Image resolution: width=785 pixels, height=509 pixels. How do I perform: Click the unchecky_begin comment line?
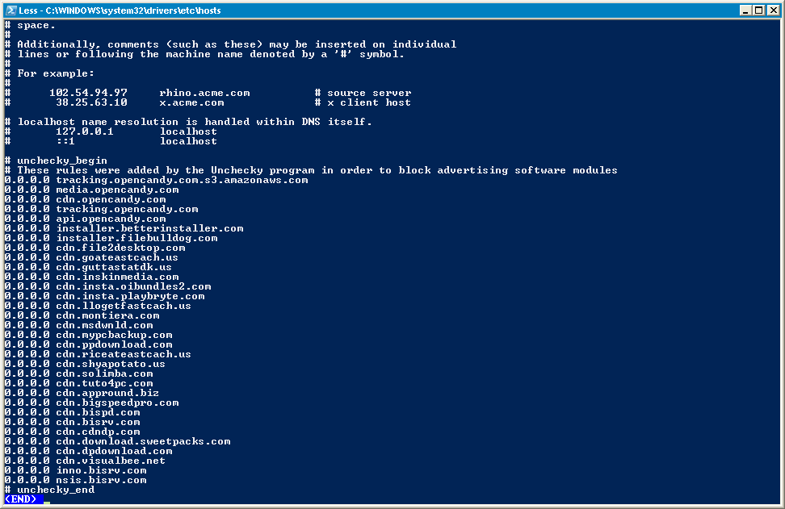56,161
